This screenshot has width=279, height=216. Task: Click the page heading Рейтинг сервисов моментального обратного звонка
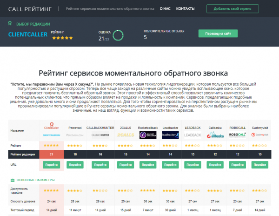tap(133, 73)
